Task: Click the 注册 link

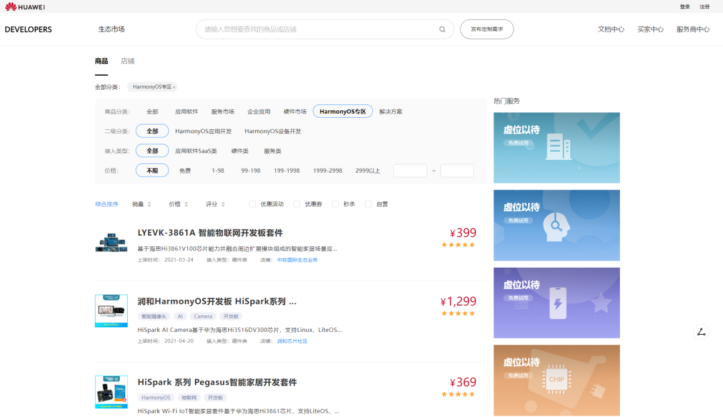Action: pyautogui.click(x=704, y=7)
